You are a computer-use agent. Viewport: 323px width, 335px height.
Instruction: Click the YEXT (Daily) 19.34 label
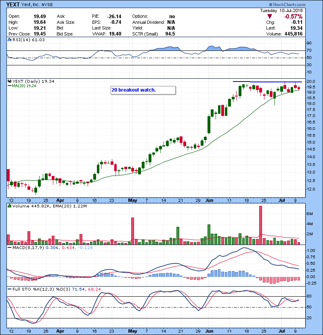(x=34, y=81)
